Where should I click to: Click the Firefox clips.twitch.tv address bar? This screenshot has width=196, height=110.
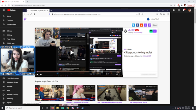coord(96,14)
